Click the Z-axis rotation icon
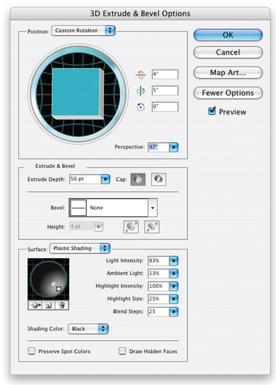276x385 pixels. pos(140,107)
